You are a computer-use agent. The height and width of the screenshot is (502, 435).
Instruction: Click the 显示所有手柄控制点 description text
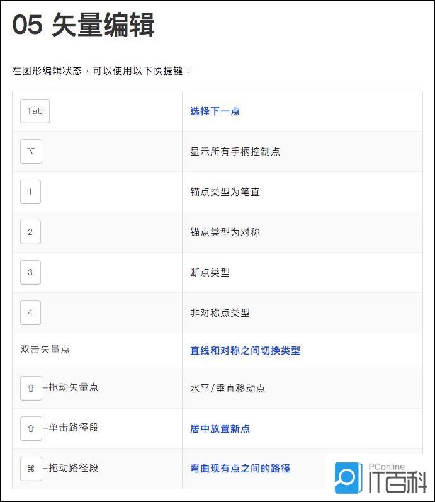pyautogui.click(x=235, y=152)
